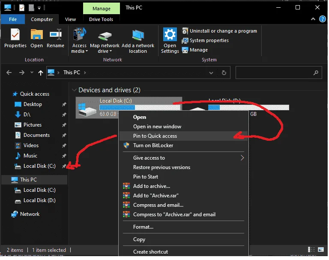Viewport: 329px width, 260px height.
Task: Open Help with the question mark icon
Action: tap(322, 19)
